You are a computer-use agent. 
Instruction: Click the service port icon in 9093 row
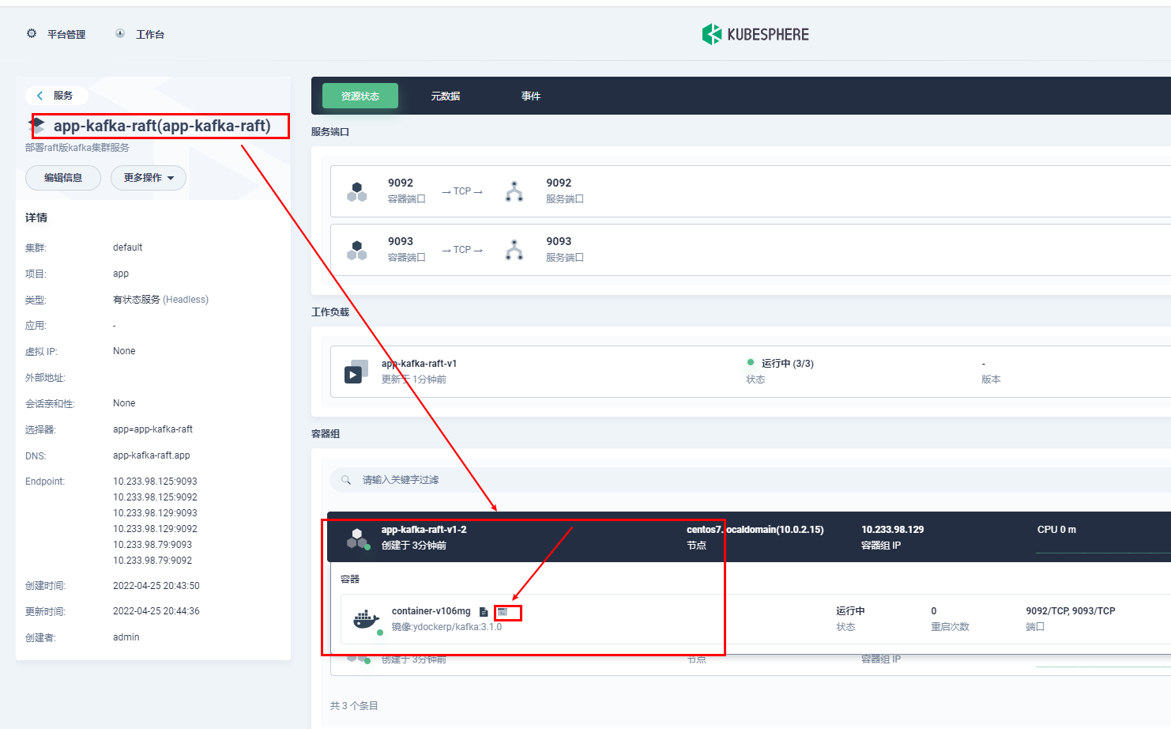pyautogui.click(x=514, y=250)
